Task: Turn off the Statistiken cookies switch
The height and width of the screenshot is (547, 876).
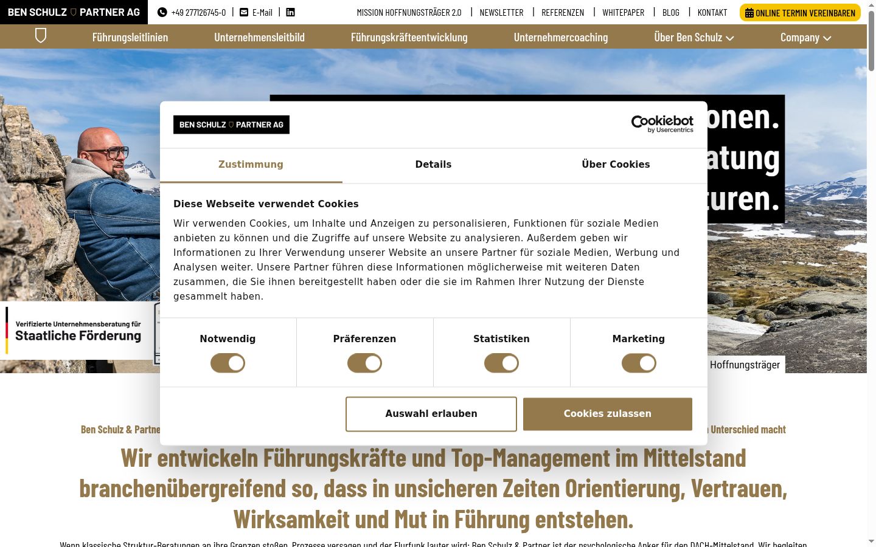Action: [501, 363]
